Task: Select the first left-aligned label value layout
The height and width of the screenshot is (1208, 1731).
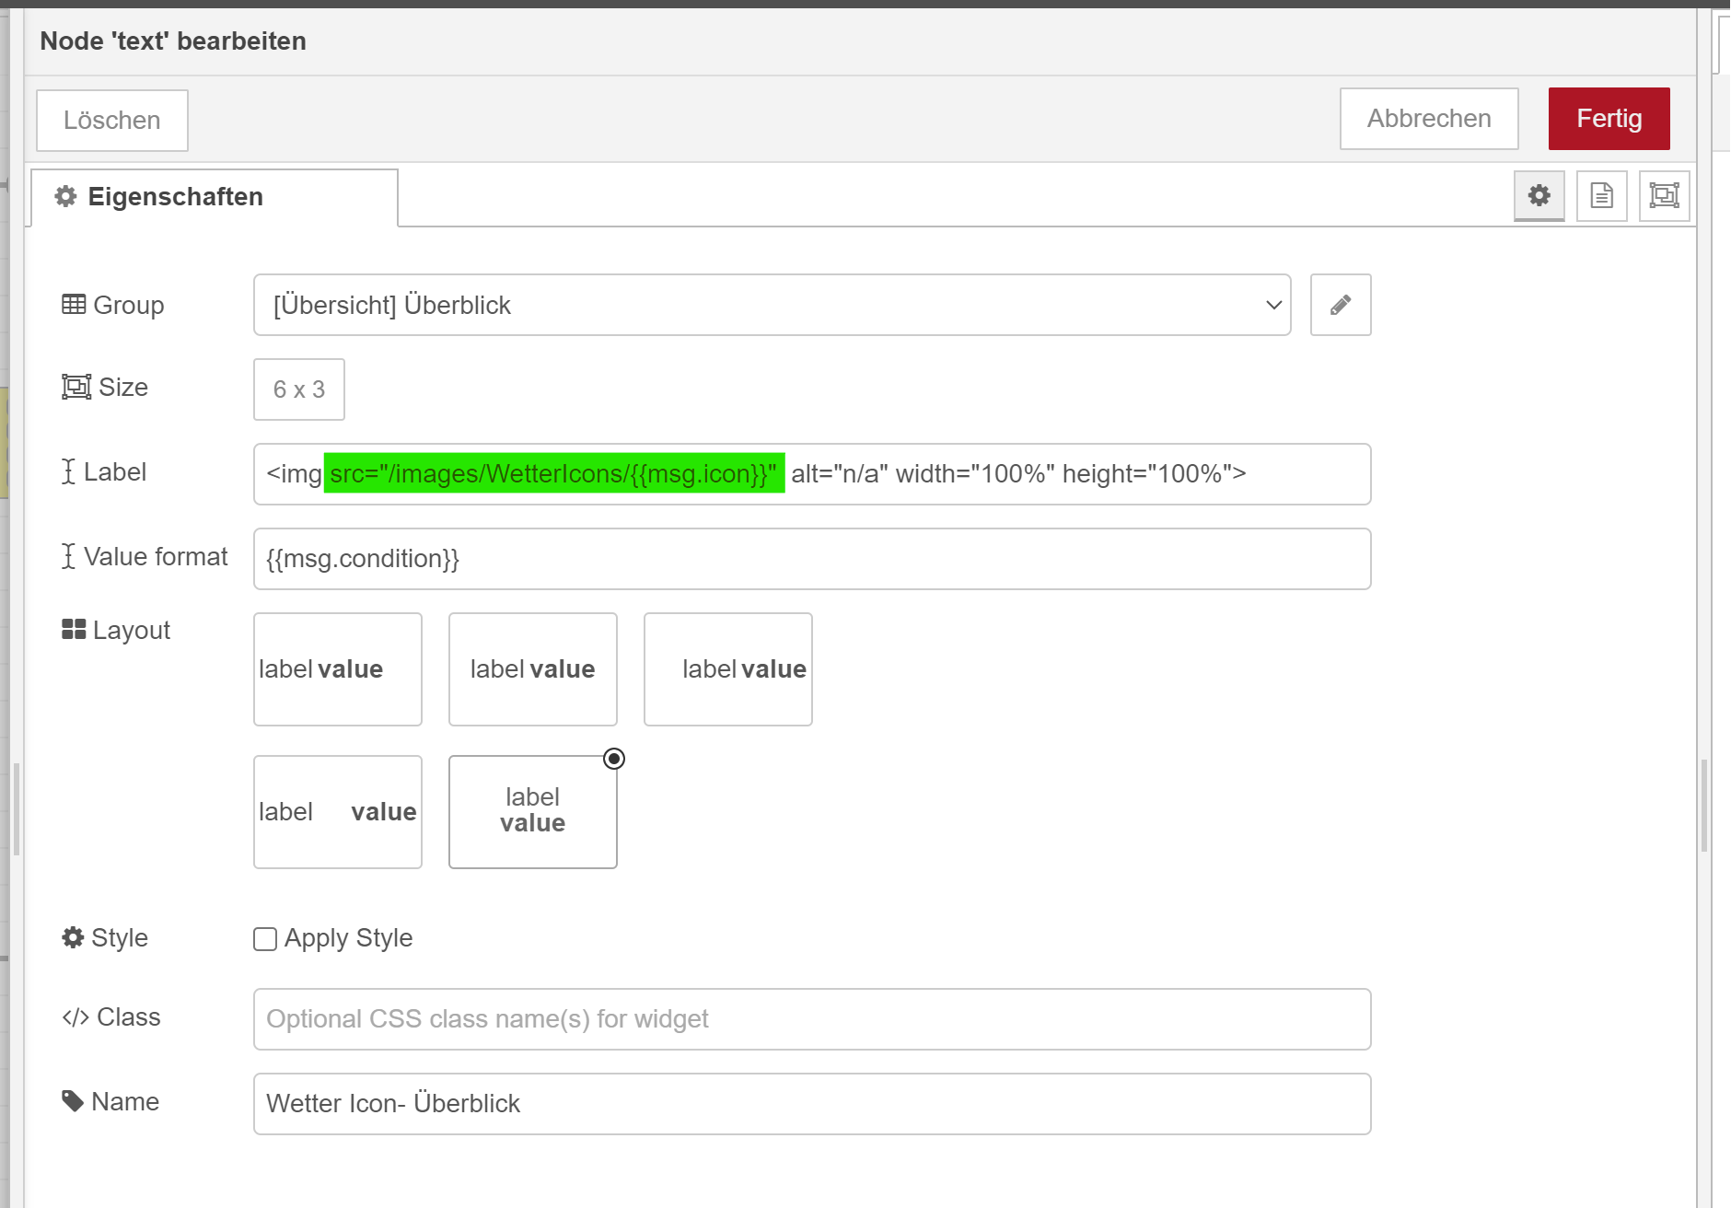Action: coord(337,669)
